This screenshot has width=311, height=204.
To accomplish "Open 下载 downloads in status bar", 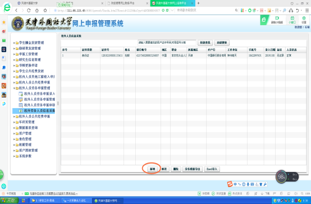I will [x=265, y=193].
